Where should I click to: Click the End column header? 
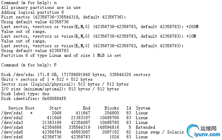pos(86,108)
